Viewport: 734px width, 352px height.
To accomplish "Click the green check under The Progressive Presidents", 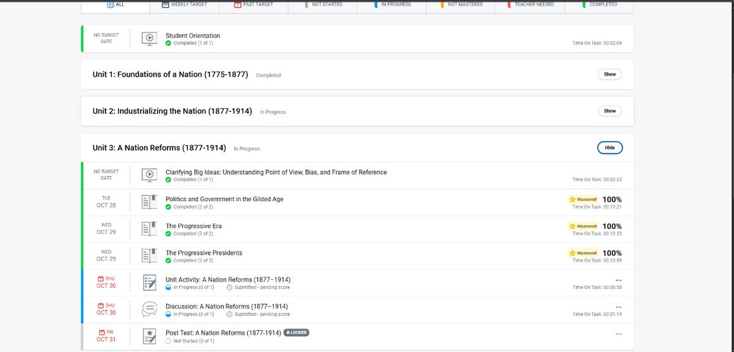I will pos(169,260).
